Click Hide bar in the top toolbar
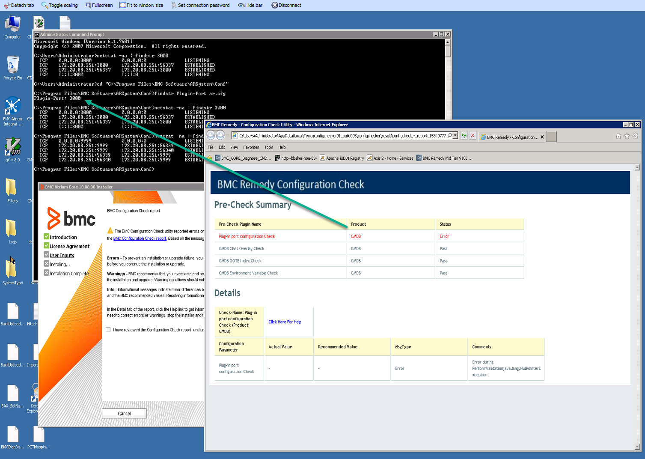 pyautogui.click(x=250, y=5)
